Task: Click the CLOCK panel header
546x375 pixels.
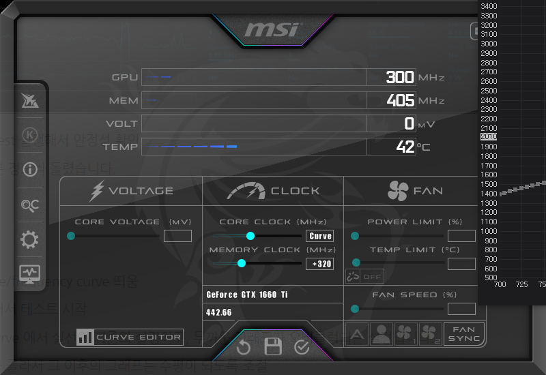Action: (x=273, y=191)
